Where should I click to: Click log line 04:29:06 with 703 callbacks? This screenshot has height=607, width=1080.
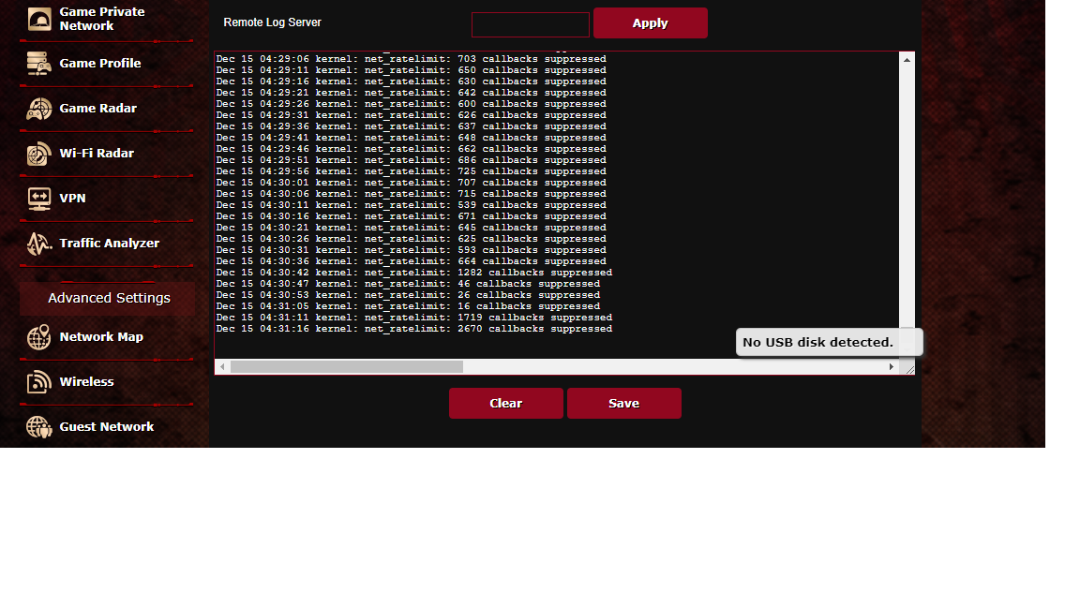click(x=412, y=59)
